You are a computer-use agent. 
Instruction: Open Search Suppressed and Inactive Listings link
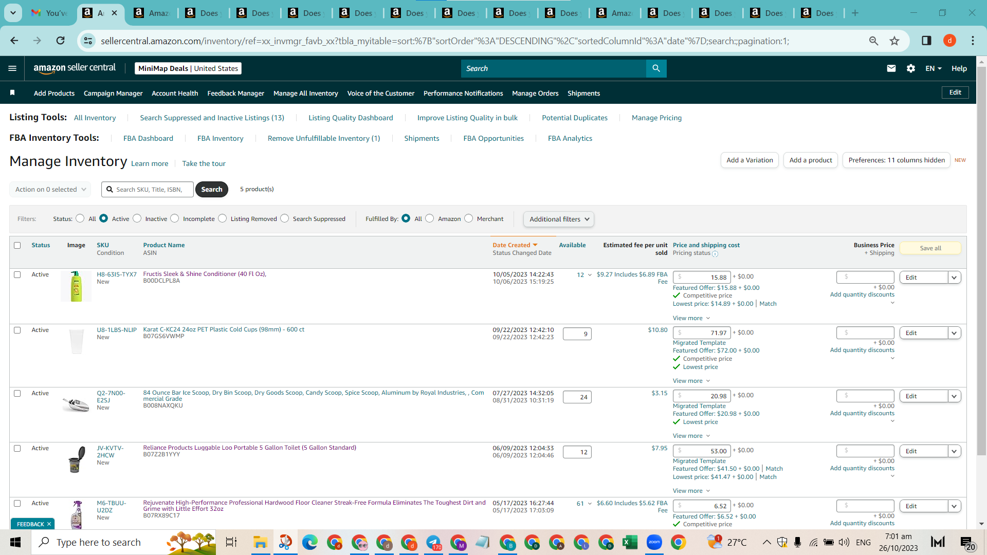(x=212, y=118)
